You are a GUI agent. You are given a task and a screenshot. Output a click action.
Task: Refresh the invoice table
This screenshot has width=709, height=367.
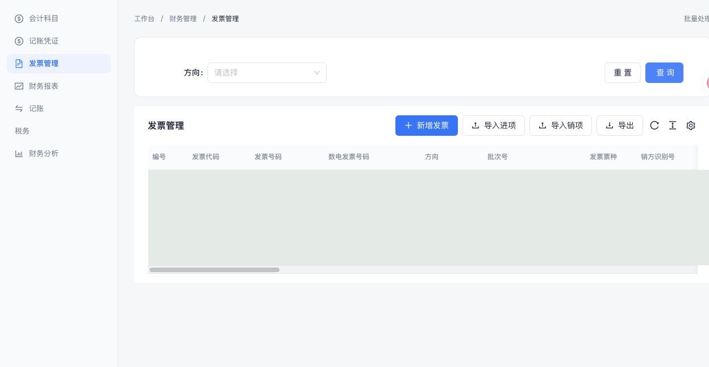[654, 126]
